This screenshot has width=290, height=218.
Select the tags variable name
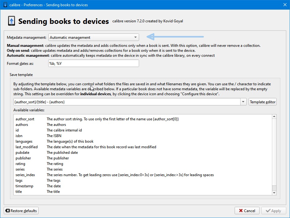coord(19,180)
